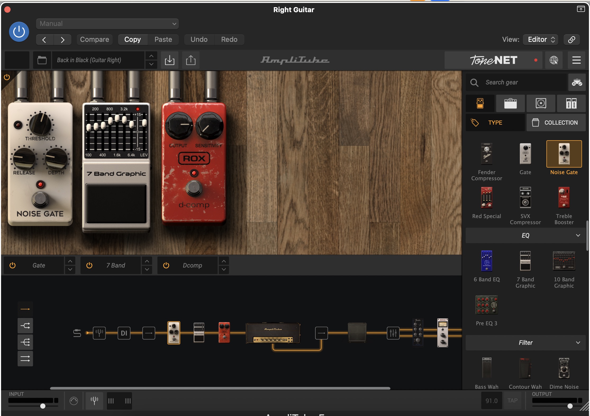Click the 7 Band slot down chevron

(x=147, y=269)
